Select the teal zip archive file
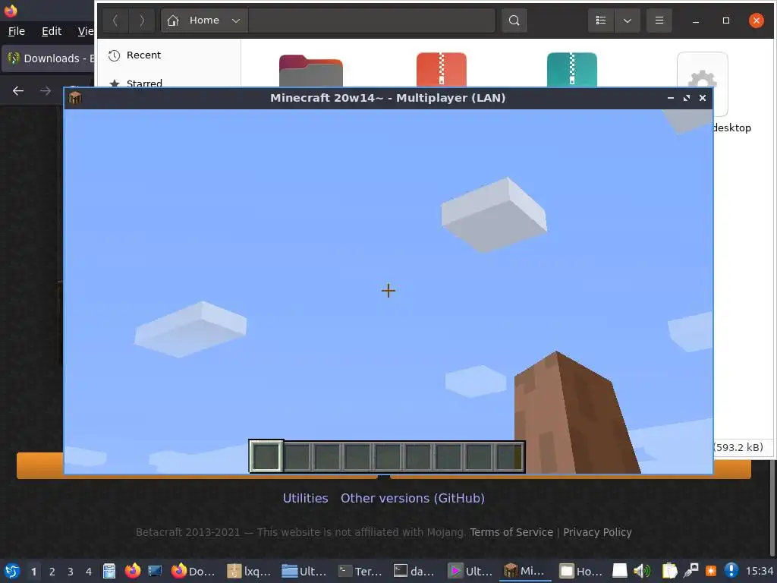 (x=572, y=69)
